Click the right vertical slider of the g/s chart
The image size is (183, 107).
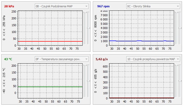179,81
